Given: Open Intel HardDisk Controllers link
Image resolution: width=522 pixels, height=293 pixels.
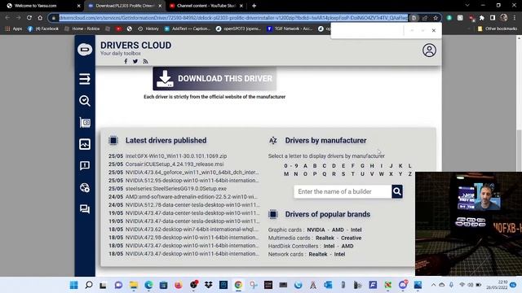Looking at the screenshot, I should tap(329, 246).
